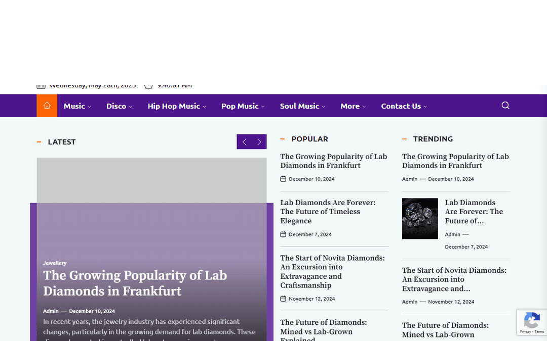Click November 12, 2024 date in Popular
The image size is (547, 341).
coord(311,299)
